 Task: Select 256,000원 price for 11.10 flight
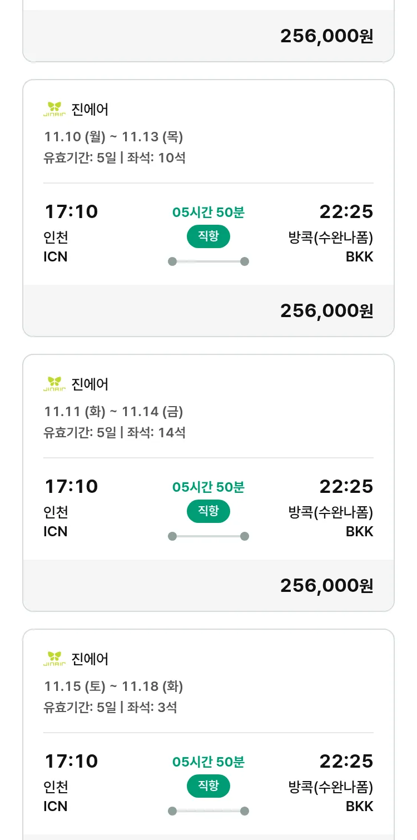(x=326, y=311)
